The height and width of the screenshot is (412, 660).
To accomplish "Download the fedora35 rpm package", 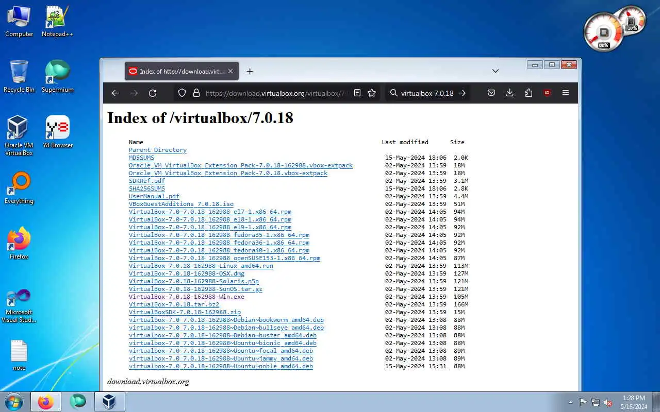I will [219, 235].
